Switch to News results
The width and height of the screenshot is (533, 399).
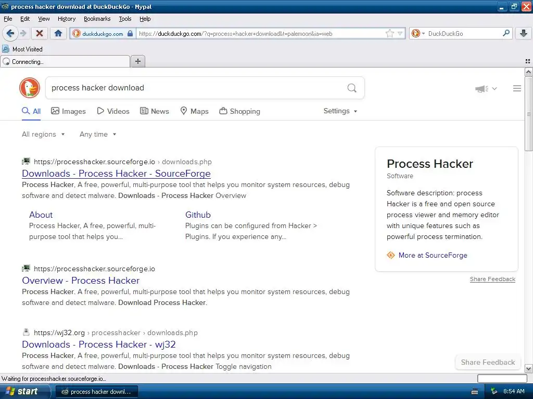(x=155, y=111)
